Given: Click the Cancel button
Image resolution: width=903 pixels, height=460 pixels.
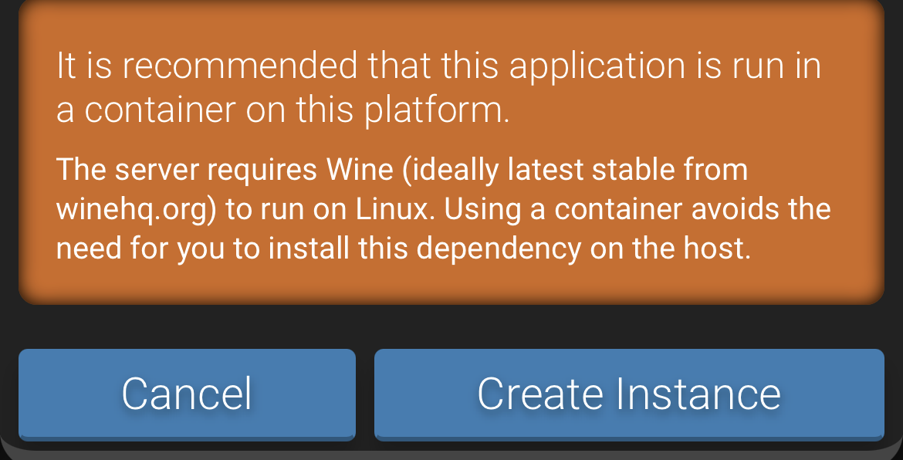Looking at the screenshot, I should click(x=187, y=394).
